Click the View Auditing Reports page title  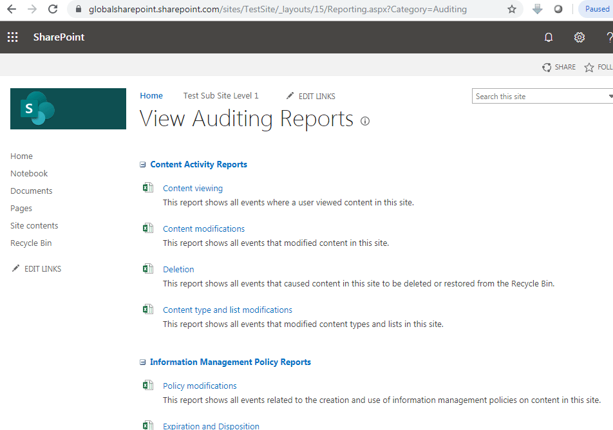(x=246, y=119)
